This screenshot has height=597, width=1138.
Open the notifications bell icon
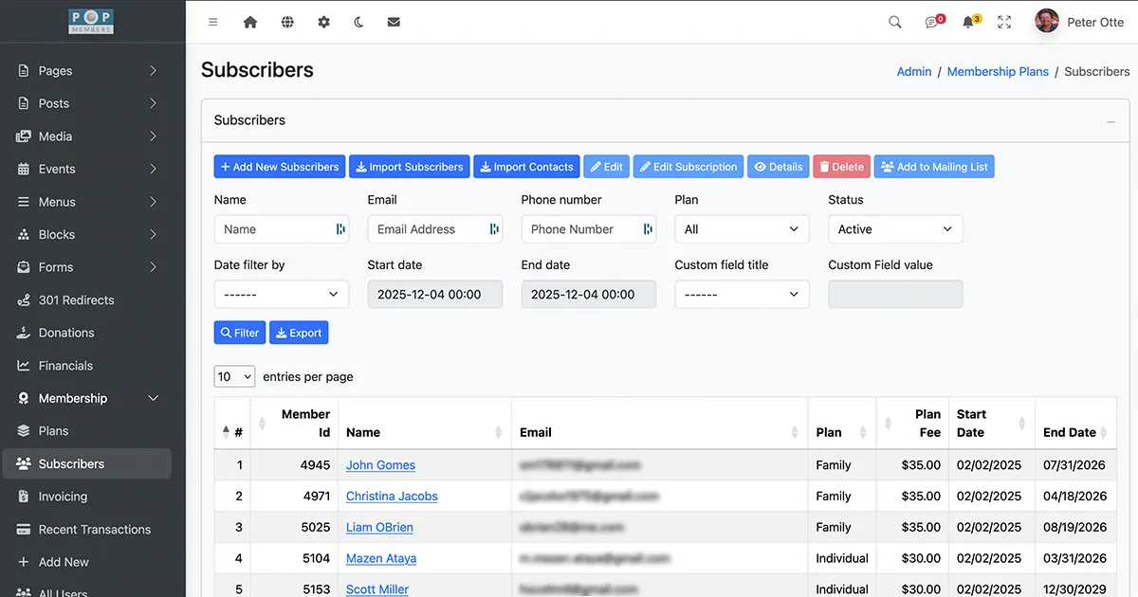(971, 22)
